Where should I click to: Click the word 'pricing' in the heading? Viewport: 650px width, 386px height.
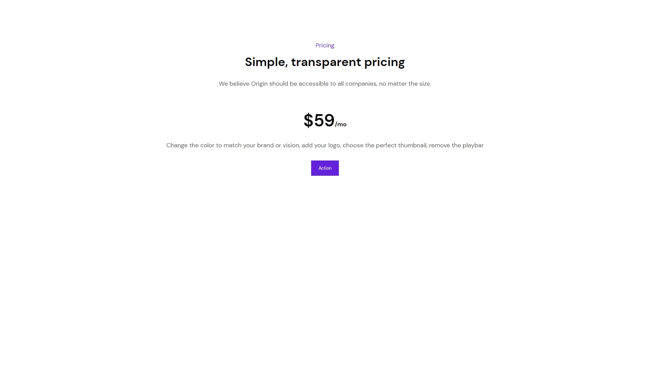(384, 62)
